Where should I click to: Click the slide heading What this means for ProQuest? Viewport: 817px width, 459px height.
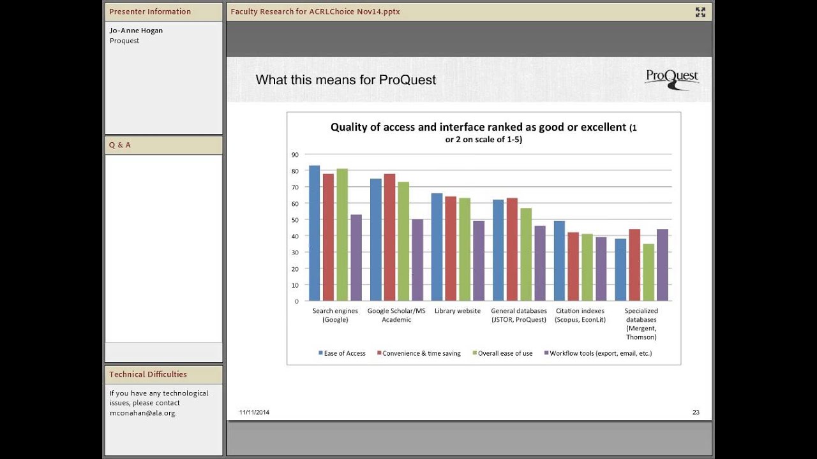pos(346,80)
